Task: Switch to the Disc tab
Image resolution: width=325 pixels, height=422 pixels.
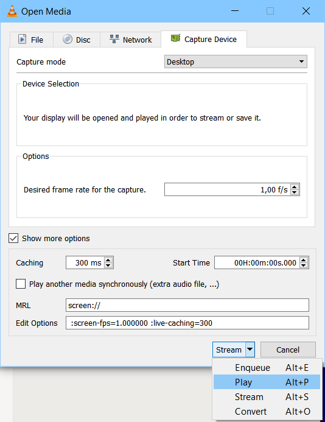Action: [x=77, y=40]
